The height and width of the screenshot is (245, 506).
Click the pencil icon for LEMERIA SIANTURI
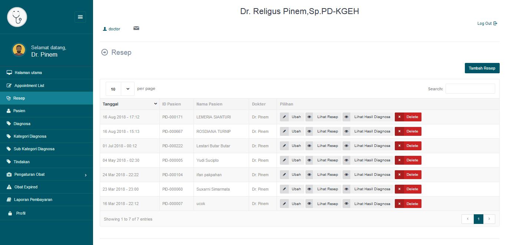[x=284, y=117]
